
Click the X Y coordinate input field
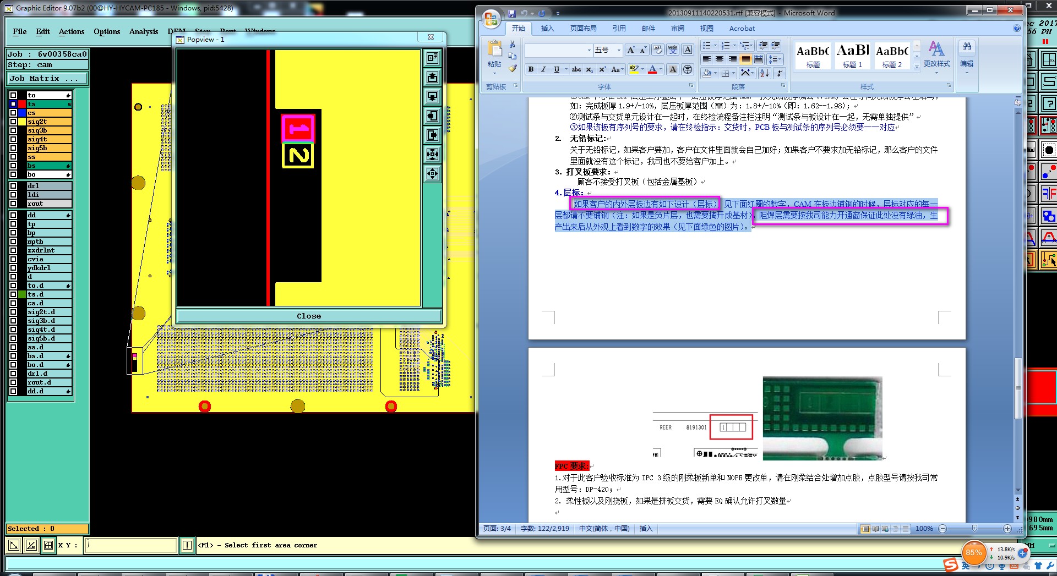[131, 545]
